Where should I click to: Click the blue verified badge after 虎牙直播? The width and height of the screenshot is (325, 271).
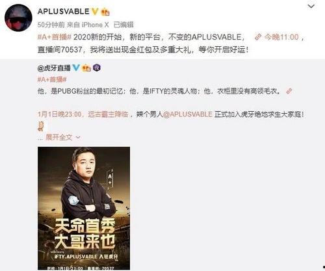pos(76,68)
